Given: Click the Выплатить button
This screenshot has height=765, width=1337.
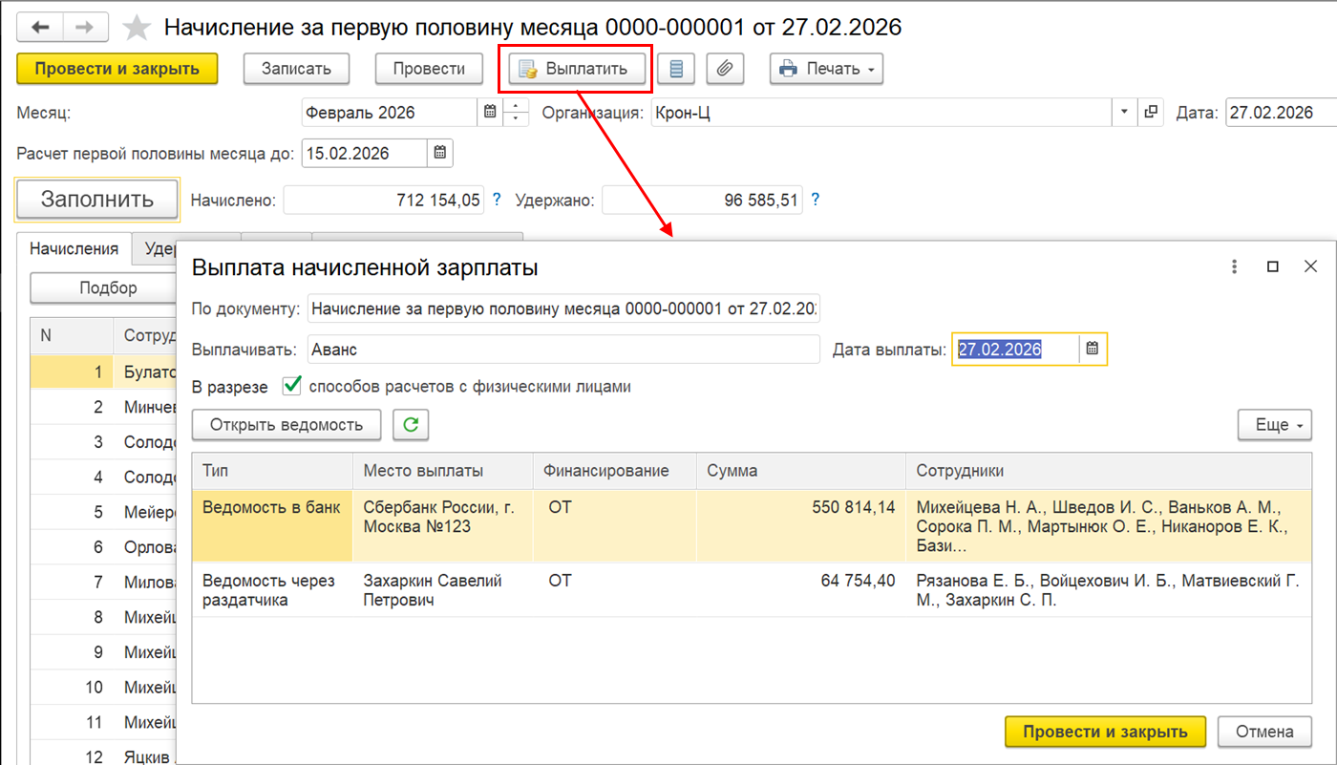Looking at the screenshot, I should pyautogui.click(x=577, y=69).
